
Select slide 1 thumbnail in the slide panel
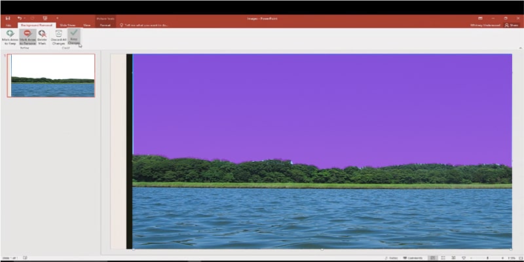click(51, 75)
